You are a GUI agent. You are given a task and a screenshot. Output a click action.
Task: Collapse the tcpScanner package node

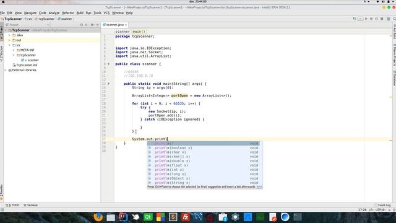point(14,55)
